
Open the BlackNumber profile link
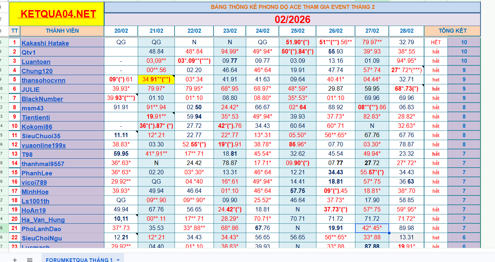[x=42, y=99]
